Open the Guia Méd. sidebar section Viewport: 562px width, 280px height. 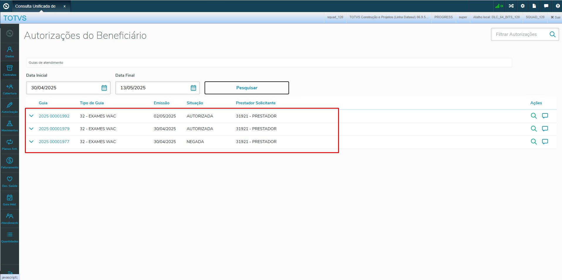[x=10, y=200]
